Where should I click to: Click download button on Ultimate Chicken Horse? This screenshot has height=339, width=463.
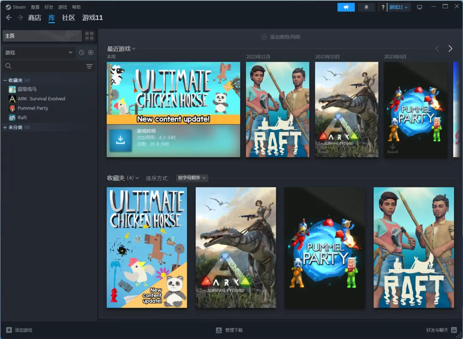click(x=120, y=140)
